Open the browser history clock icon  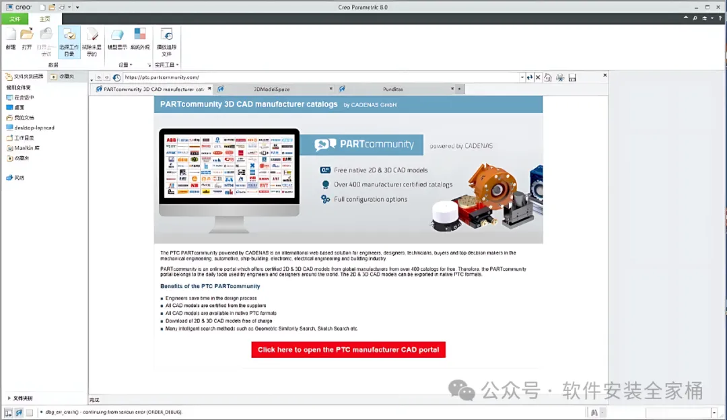[x=117, y=77]
